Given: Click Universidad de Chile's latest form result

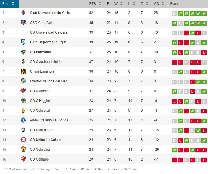Looking at the screenshot, I should [x=204, y=13].
